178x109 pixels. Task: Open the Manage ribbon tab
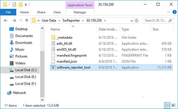pyautogui.click(x=80, y=12)
